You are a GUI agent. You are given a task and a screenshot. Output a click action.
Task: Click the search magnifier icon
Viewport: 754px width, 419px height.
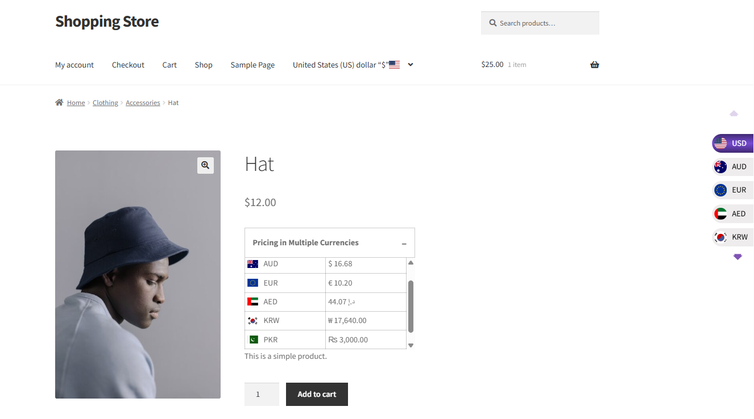(x=493, y=23)
